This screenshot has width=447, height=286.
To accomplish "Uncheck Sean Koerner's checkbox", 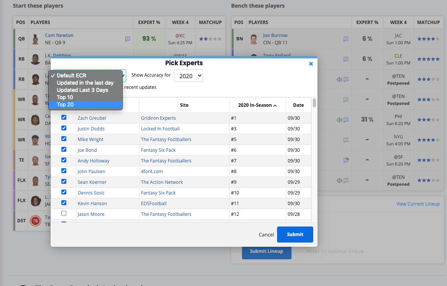I will pyautogui.click(x=64, y=182).
